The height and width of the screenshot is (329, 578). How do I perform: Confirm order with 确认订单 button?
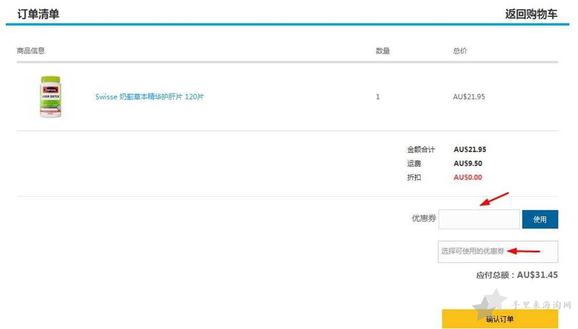coord(500,319)
